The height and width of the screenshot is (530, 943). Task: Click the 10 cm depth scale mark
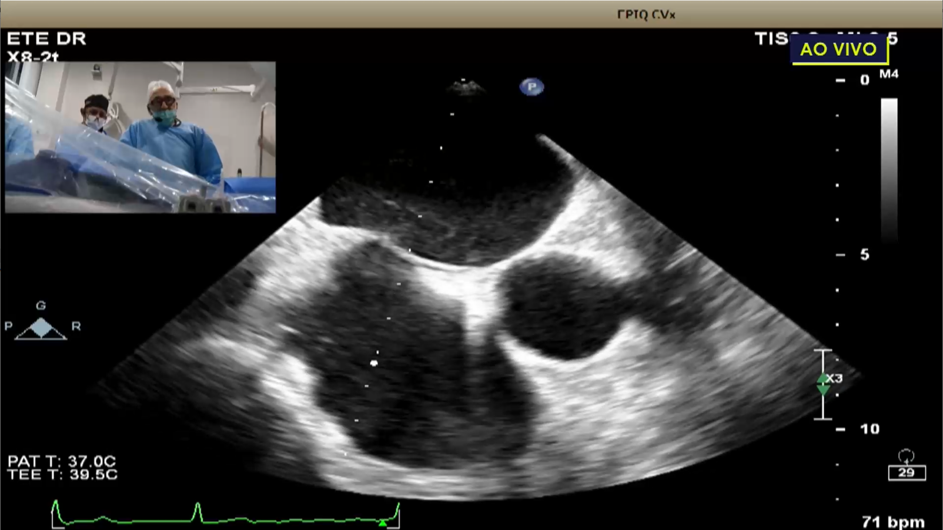tap(870, 429)
